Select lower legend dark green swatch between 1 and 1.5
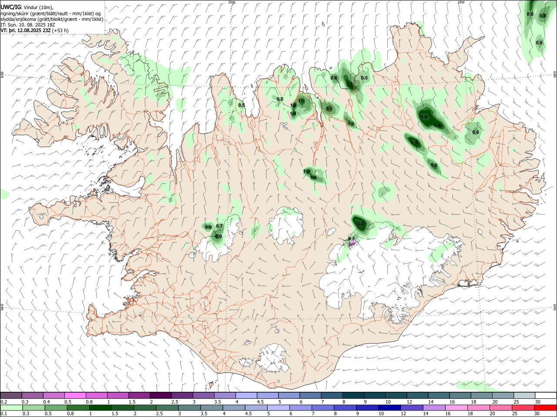The width and height of the screenshot is (557, 417). click(x=100, y=407)
